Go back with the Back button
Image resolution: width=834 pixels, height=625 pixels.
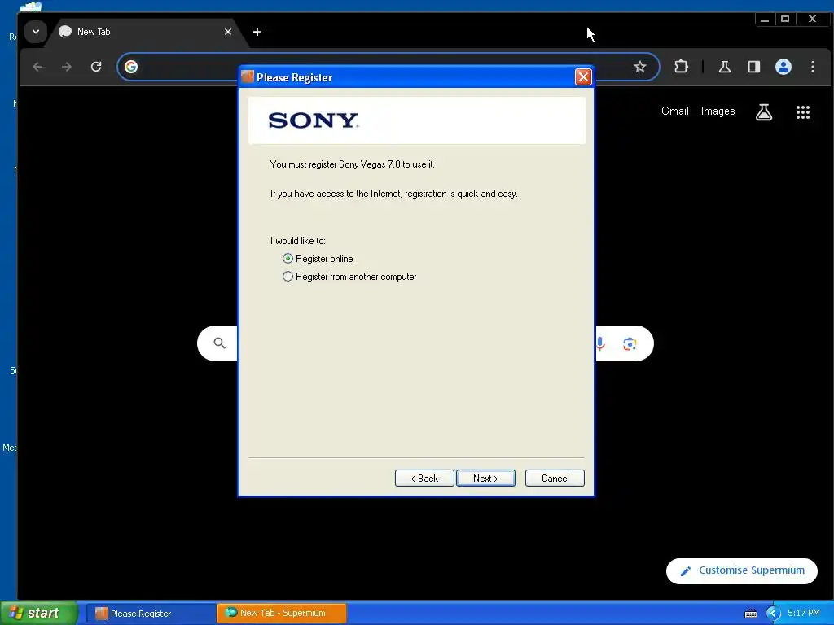(x=424, y=479)
